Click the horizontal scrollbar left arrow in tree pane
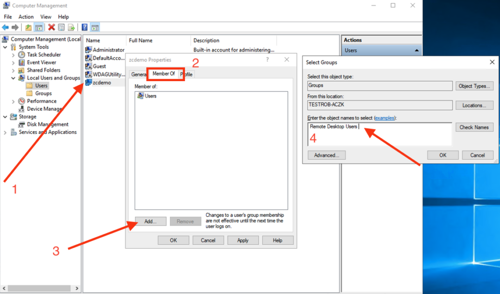Viewport: 500px width, 294px height. pyautogui.click(x=4, y=288)
